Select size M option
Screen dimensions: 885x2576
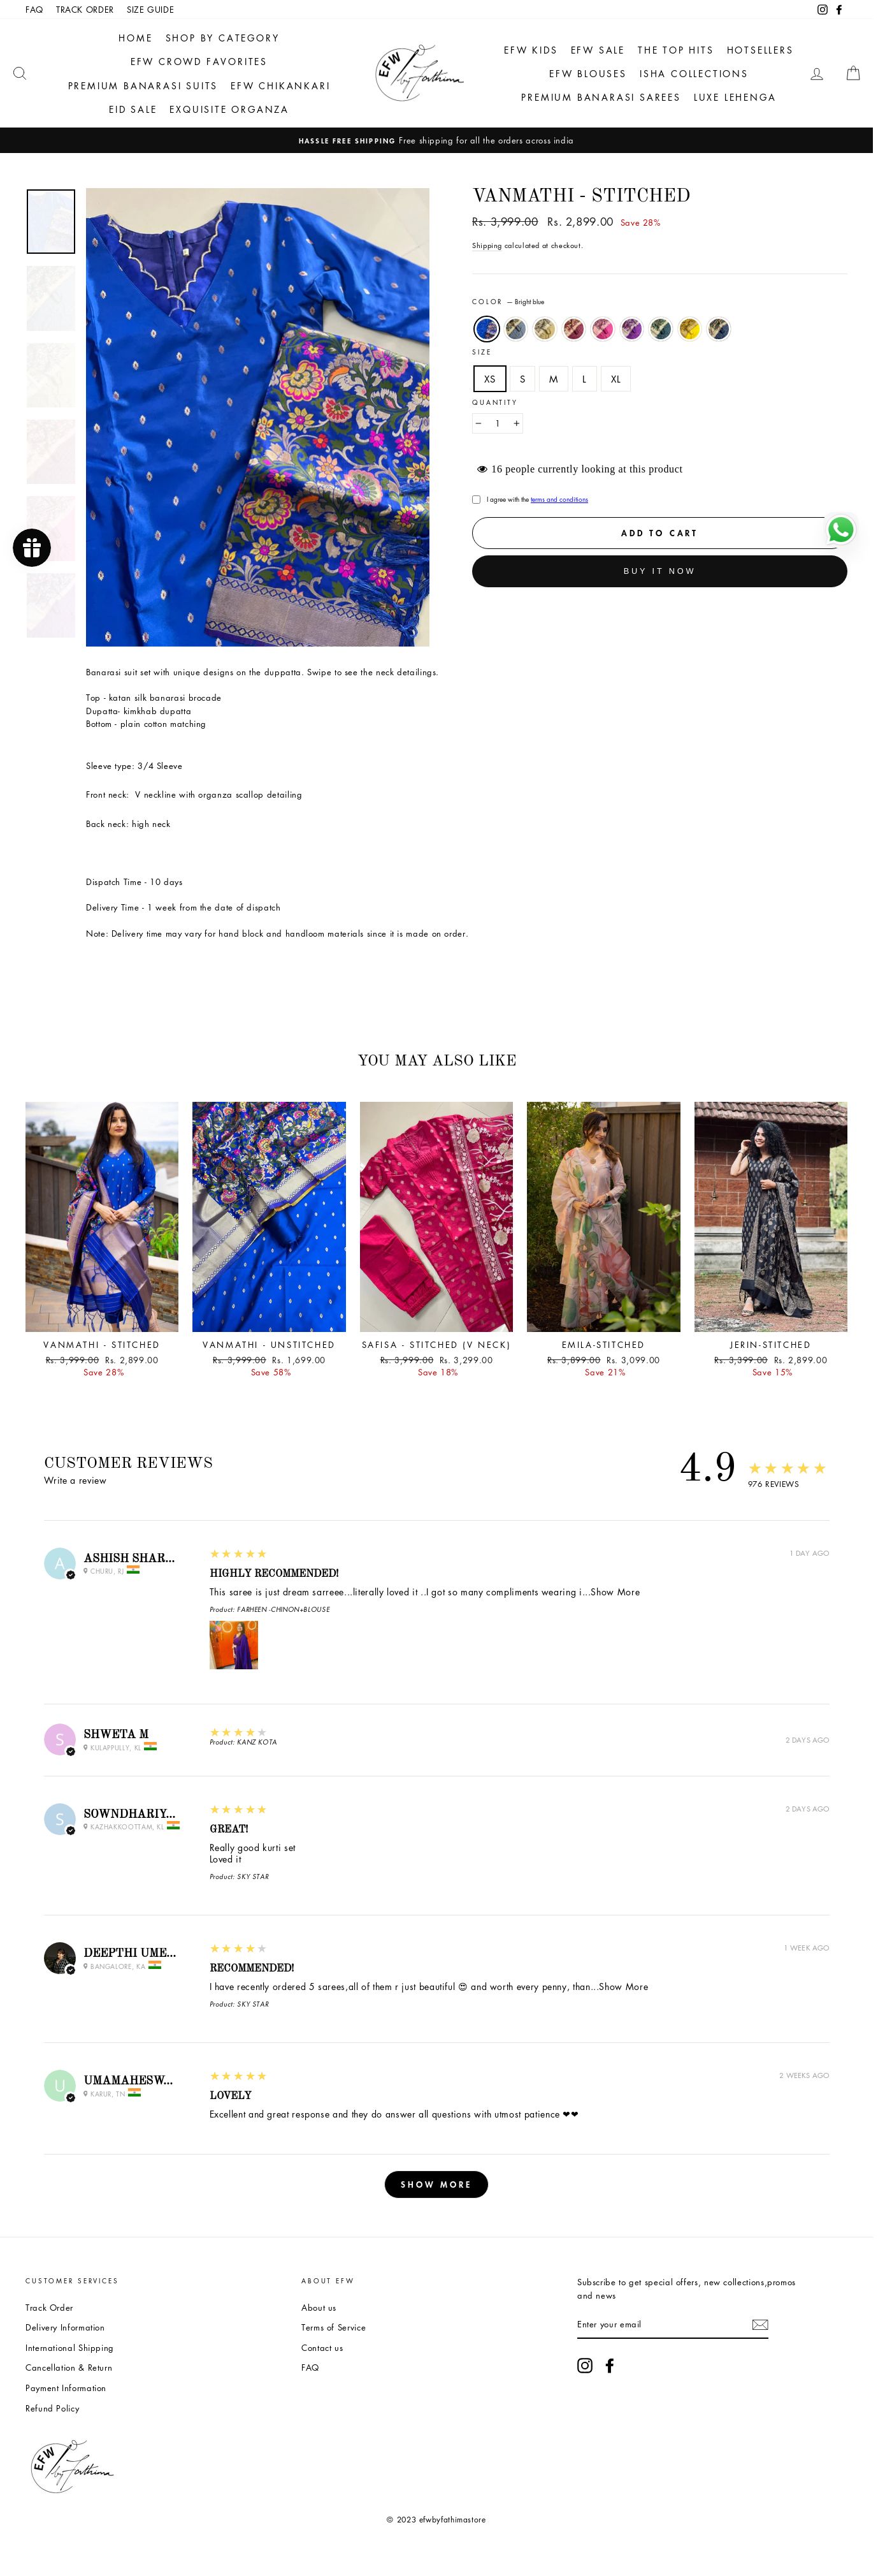click(560, 384)
